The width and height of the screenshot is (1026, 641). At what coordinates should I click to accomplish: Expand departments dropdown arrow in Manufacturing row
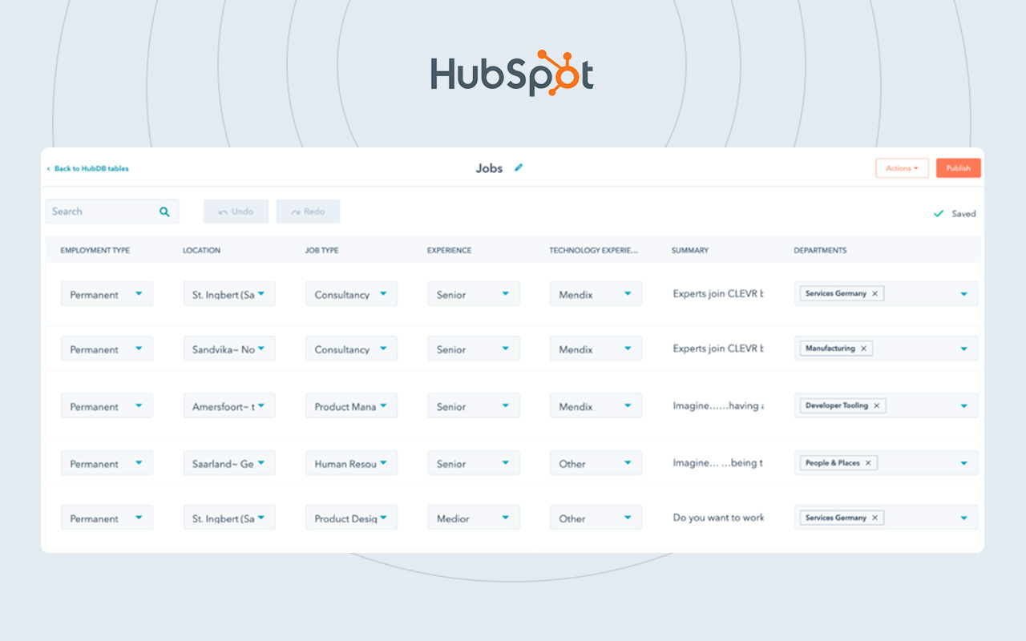[x=963, y=349]
